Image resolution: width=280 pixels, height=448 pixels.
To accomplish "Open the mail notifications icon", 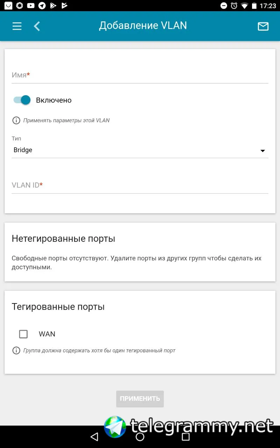I will pos(263,26).
